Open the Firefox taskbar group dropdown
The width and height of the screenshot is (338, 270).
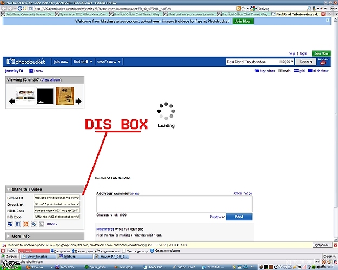pyautogui.click(x=51, y=267)
